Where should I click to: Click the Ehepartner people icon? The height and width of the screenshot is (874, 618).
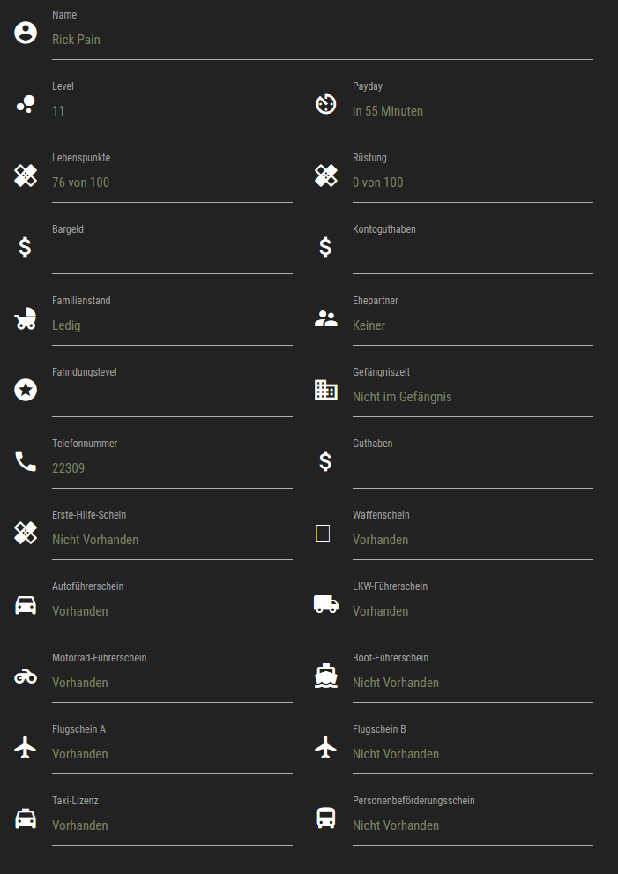326,318
